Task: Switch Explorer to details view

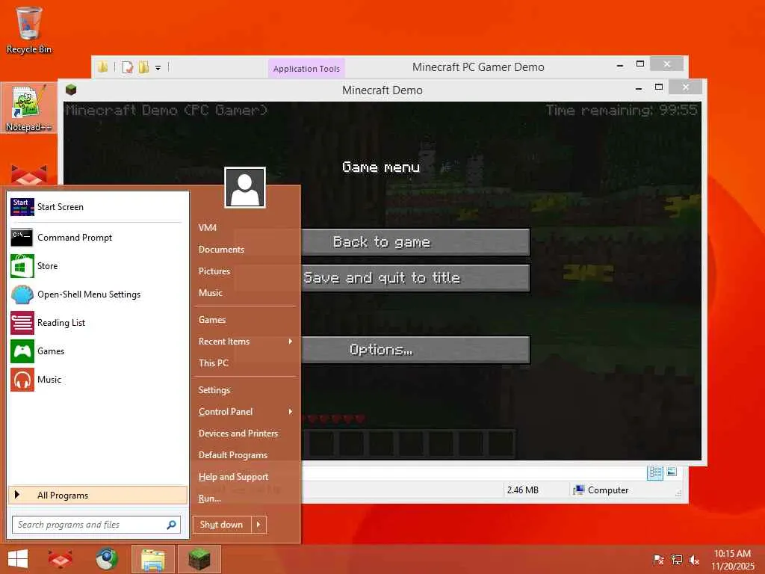Action: pyautogui.click(x=655, y=472)
